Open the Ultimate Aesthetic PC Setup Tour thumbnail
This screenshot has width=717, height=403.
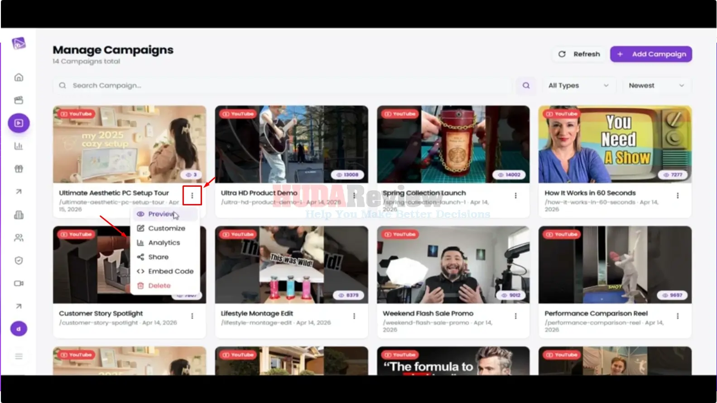[130, 144]
